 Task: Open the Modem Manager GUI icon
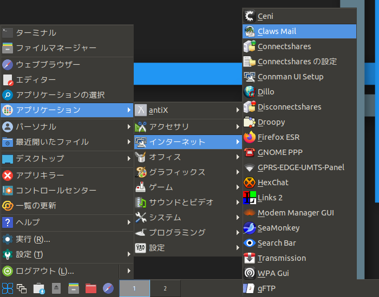(249, 213)
